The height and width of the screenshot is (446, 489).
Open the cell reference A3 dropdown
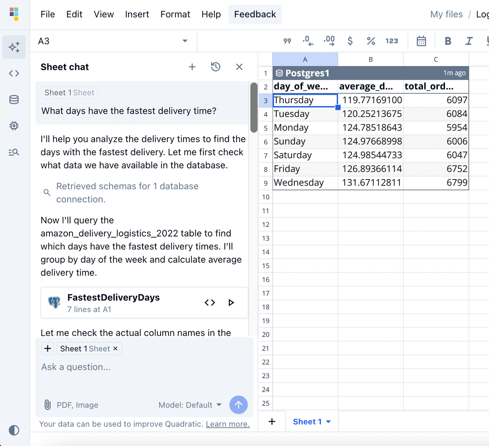click(185, 41)
